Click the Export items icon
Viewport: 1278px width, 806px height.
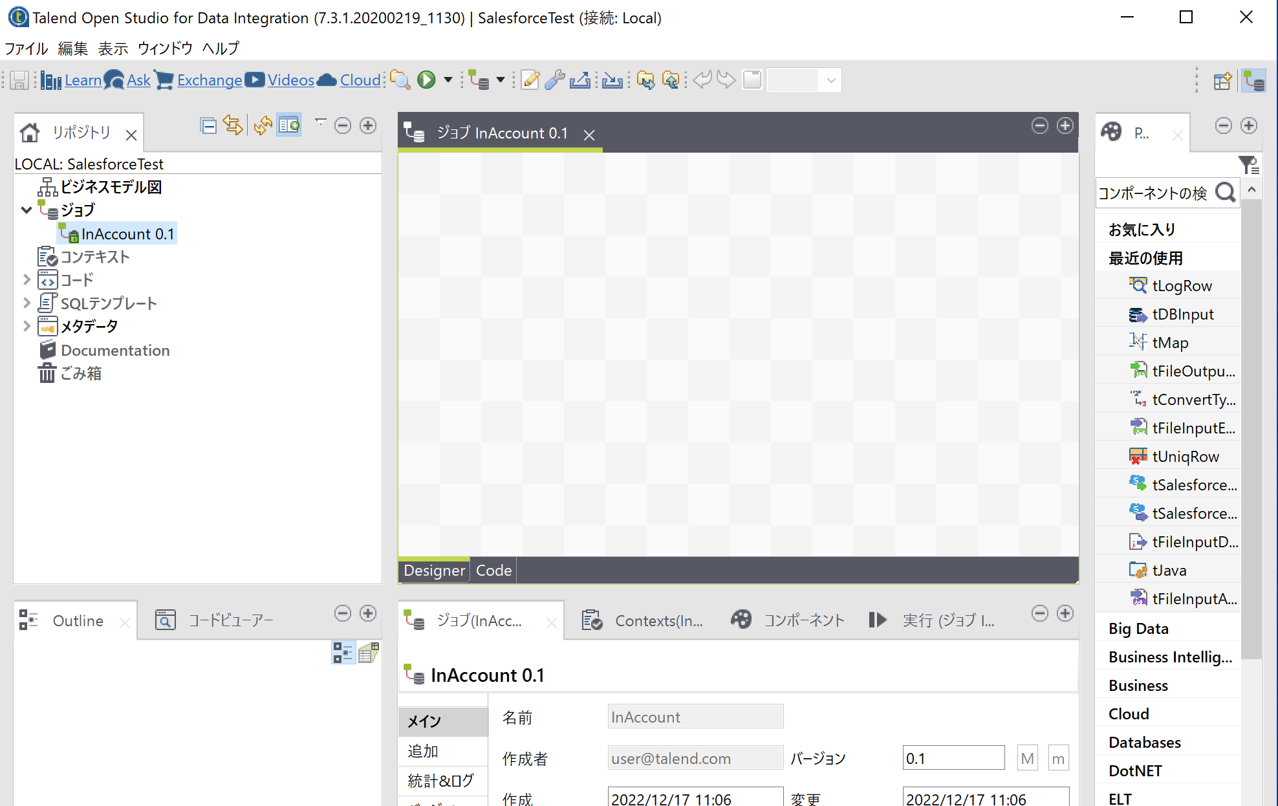[x=580, y=80]
